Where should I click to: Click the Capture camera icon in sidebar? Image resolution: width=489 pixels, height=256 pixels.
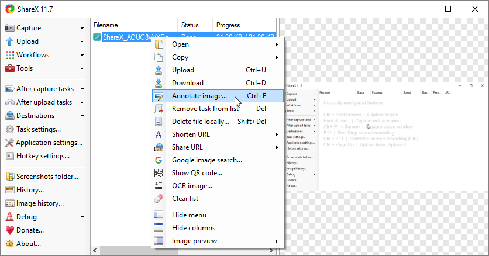point(10,28)
